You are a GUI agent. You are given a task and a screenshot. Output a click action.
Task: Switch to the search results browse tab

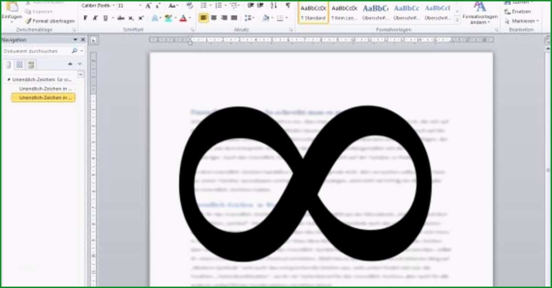coord(31,64)
